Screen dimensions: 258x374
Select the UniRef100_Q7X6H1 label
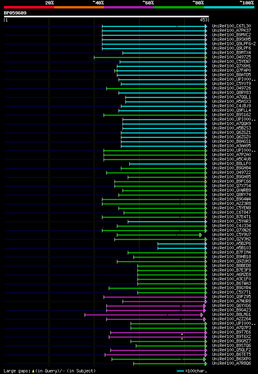pyautogui.click(x=231, y=66)
